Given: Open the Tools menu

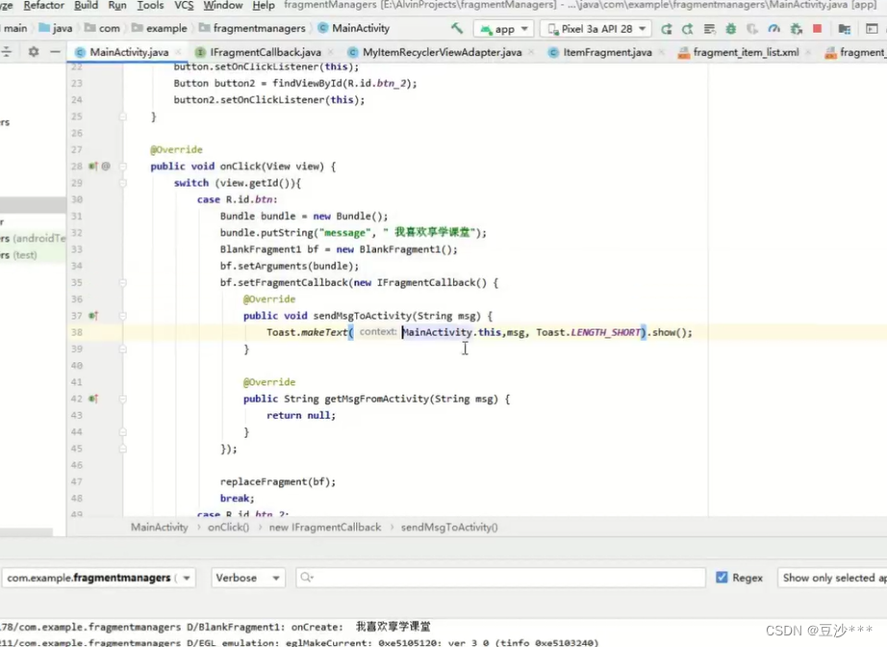Looking at the screenshot, I should click(x=150, y=5).
